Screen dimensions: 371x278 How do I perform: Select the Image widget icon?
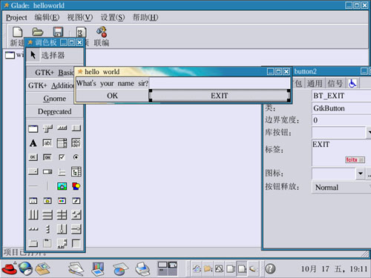(62, 186)
